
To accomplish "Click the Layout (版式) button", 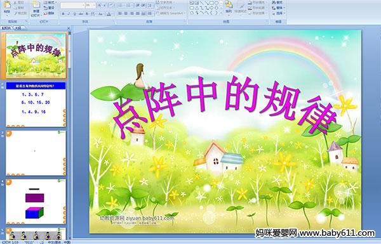I will click(x=50, y=3).
